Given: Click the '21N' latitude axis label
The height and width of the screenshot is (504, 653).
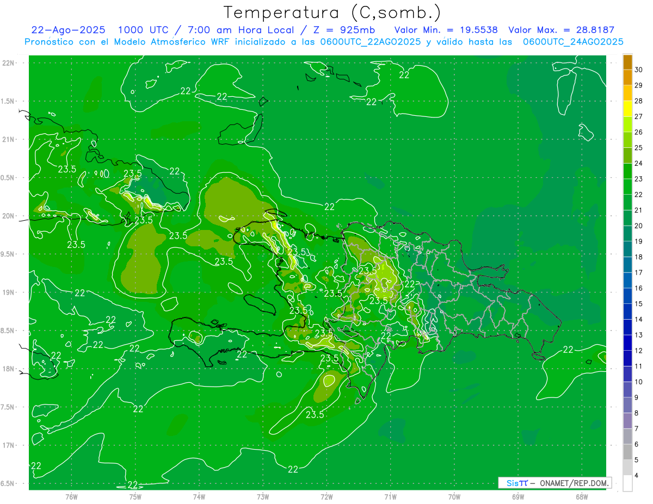Looking at the screenshot, I should pos(8,139).
